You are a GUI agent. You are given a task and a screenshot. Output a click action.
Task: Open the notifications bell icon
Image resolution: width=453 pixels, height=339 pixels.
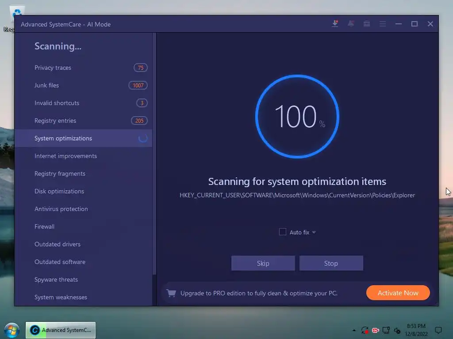351,24
